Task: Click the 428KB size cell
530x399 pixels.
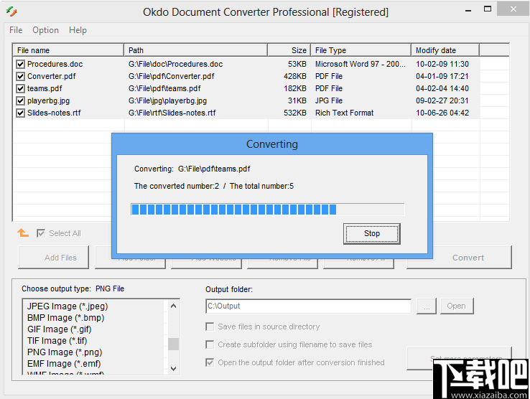Action: pos(294,76)
